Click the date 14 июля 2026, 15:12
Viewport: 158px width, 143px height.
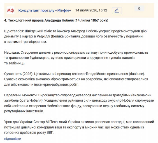[91, 10]
